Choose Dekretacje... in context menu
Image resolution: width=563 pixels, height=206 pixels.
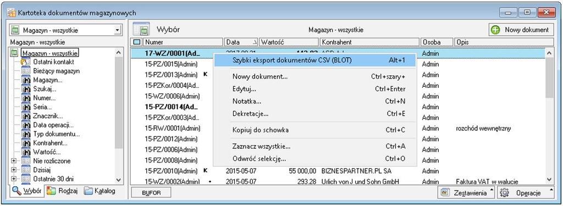(x=315, y=114)
